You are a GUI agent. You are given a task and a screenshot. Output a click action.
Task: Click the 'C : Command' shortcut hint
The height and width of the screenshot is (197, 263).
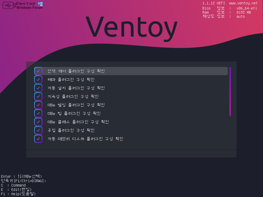pyautogui.click(x=13, y=185)
